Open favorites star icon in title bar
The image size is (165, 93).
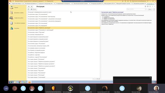[128, 1]
